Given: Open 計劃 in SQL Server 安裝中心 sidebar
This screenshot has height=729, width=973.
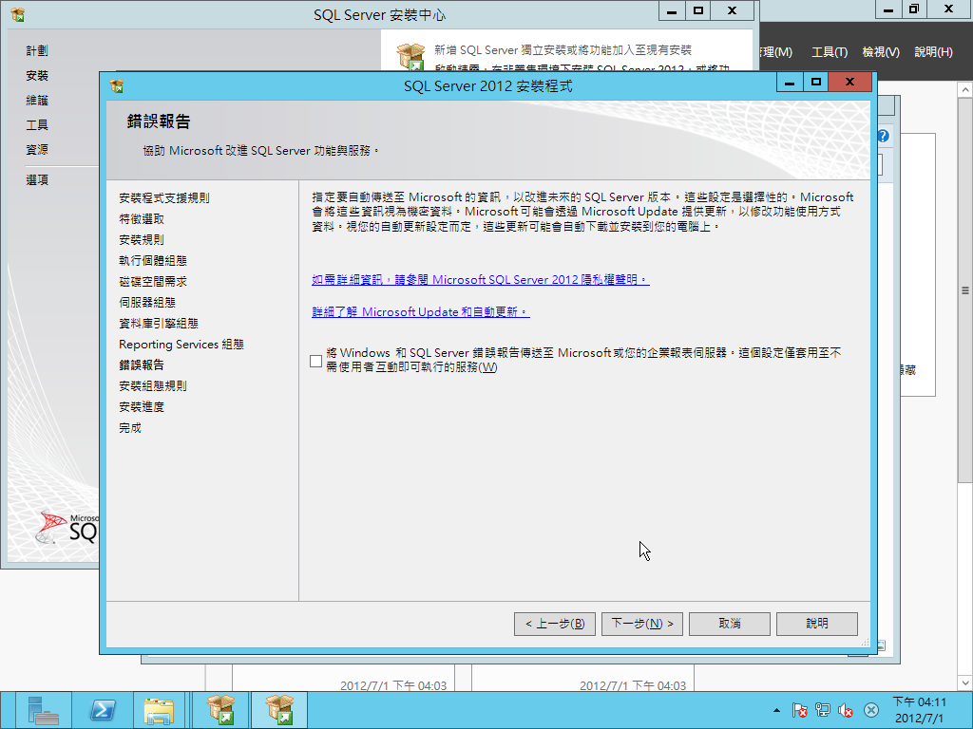Looking at the screenshot, I should 37,51.
